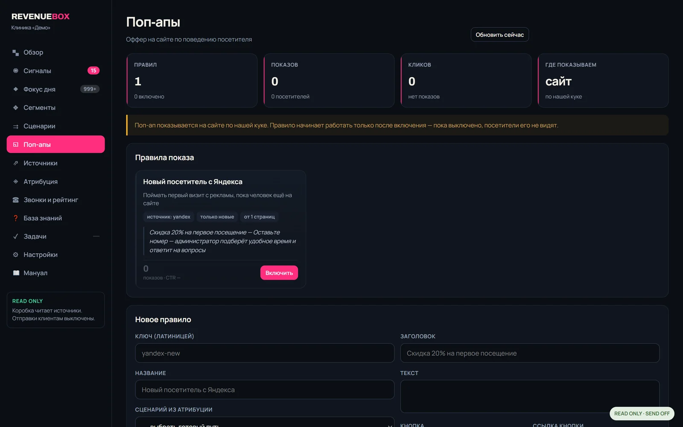Click the Поп-апы sidebar icon

click(16, 145)
